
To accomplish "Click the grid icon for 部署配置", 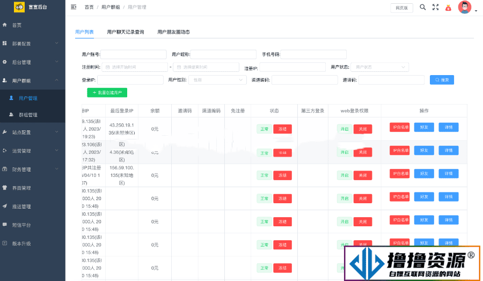I will click(5, 43).
